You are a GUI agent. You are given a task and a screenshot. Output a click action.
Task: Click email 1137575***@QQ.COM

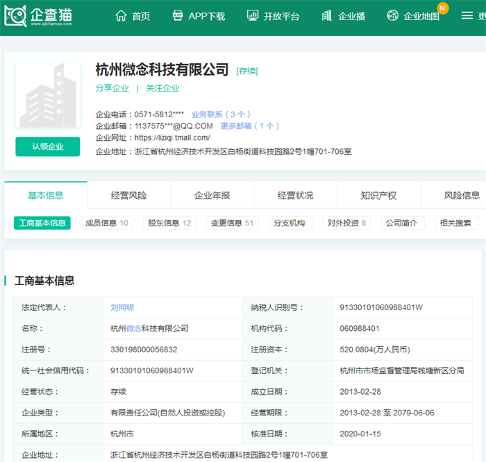tap(174, 126)
